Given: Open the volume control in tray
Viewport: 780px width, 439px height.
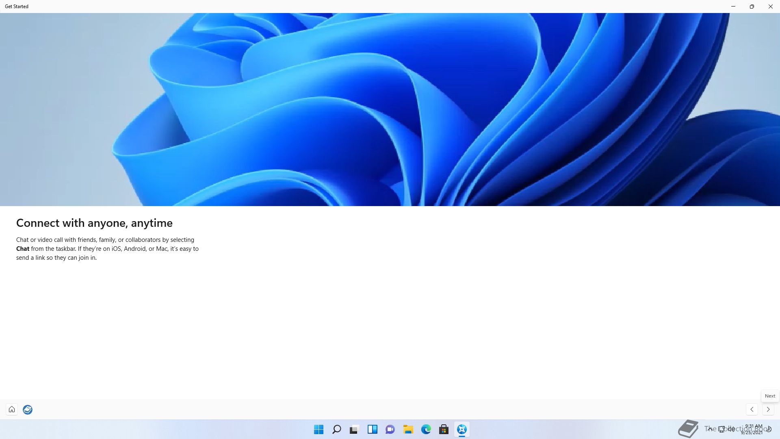Looking at the screenshot, I should tap(731, 429).
